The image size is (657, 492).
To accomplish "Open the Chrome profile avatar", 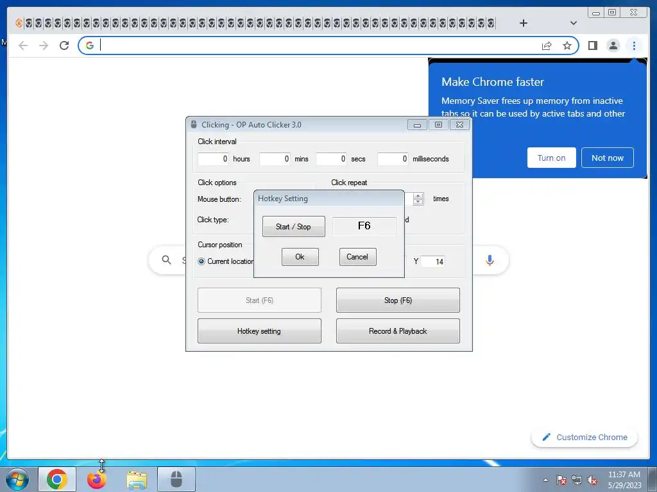I will tap(613, 45).
